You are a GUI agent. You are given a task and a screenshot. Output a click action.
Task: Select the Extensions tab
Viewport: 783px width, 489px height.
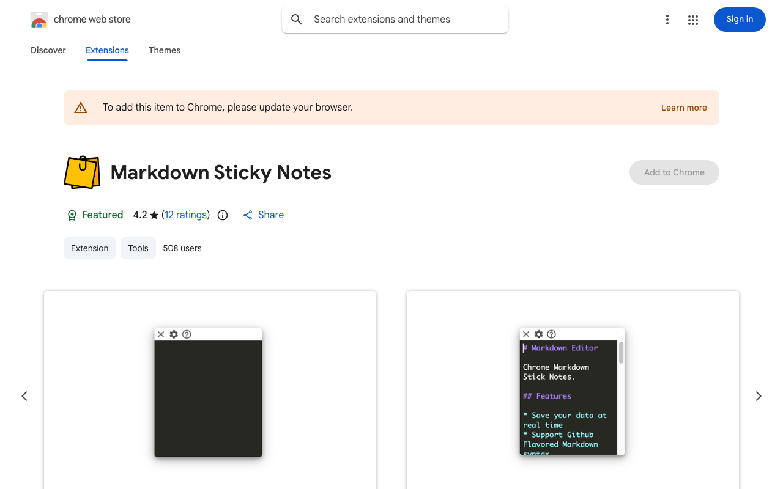click(107, 50)
